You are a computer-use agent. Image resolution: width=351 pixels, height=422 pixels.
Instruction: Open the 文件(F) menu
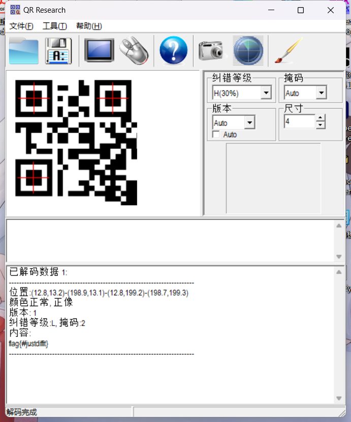[21, 26]
